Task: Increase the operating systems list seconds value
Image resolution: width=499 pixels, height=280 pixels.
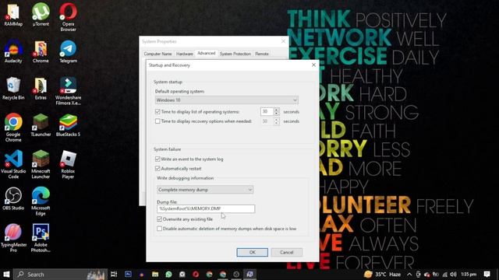Action: [276, 110]
